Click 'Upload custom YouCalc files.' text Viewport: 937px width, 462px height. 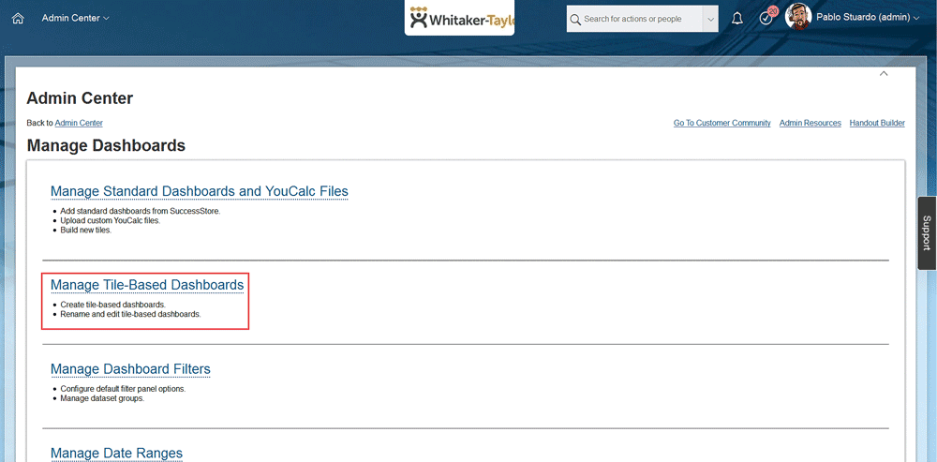coord(110,220)
